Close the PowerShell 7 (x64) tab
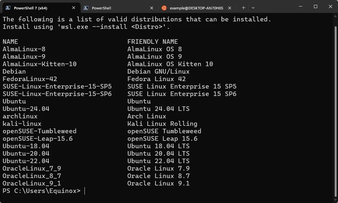338x203 pixels. [x=73, y=7]
